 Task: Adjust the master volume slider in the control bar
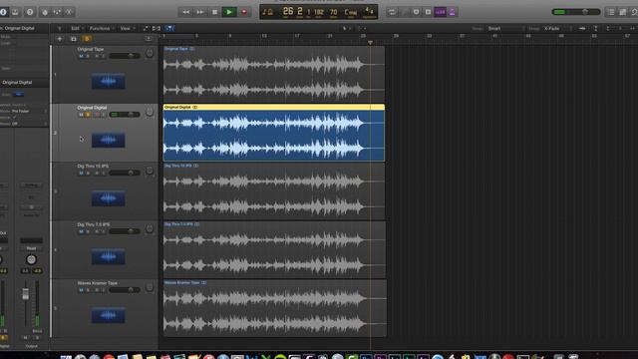(x=576, y=12)
